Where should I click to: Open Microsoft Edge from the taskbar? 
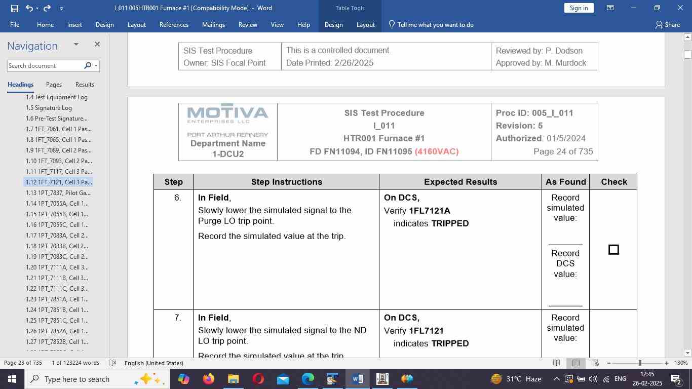[x=307, y=379]
